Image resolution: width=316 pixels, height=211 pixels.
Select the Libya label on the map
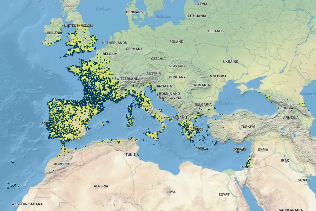click(170, 192)
